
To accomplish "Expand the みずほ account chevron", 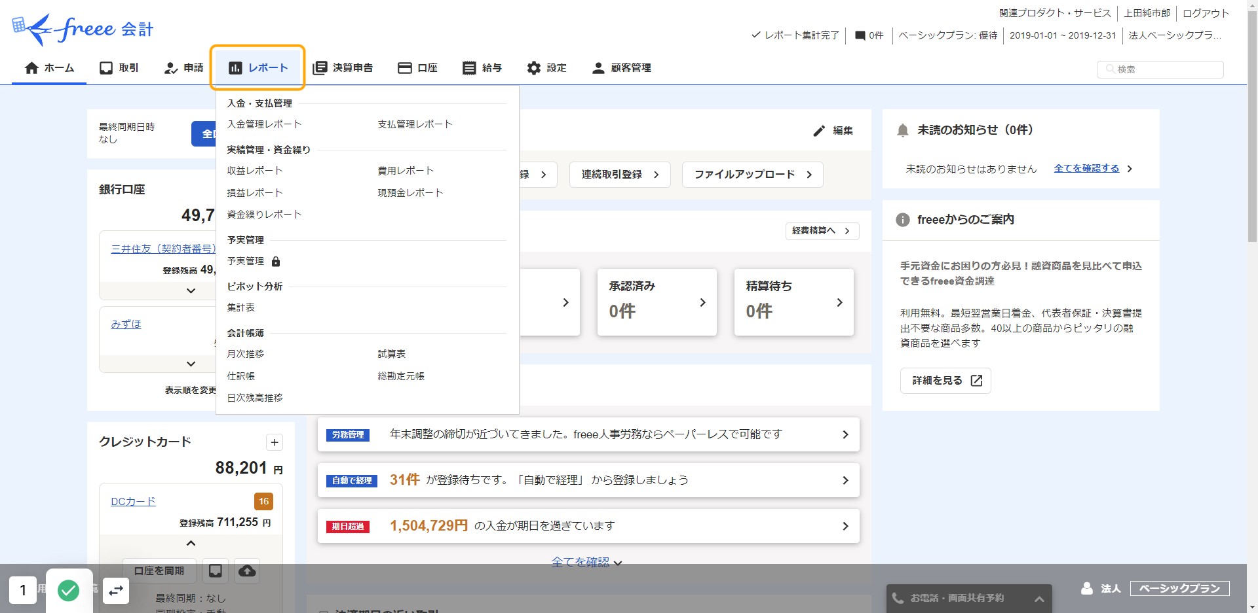I will click(191, 364).
